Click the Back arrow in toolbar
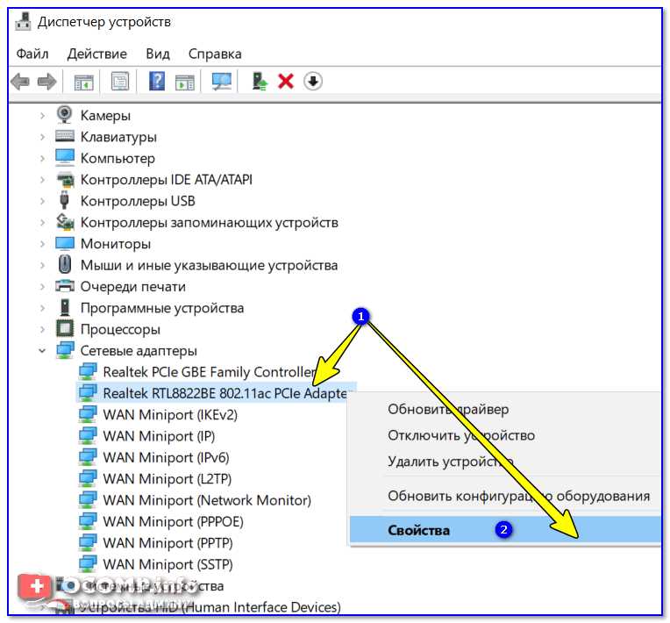670x623 pixels. [x=20, y=82]
